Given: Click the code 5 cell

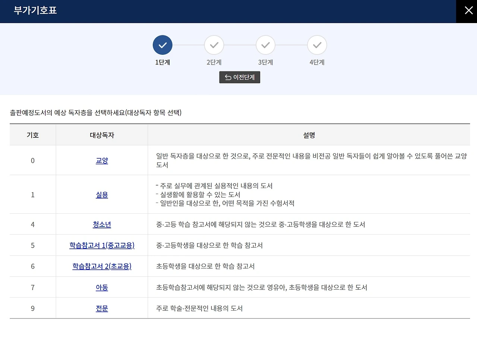Looking at the screenshot, I should [x=33, y=245].
